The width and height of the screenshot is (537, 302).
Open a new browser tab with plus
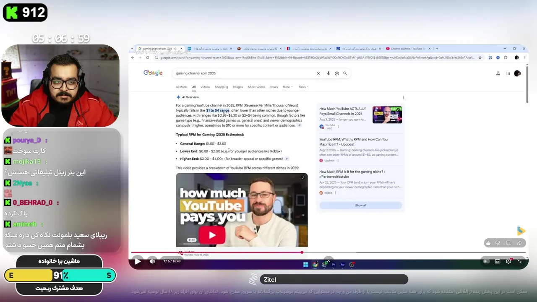click(437, 49)
